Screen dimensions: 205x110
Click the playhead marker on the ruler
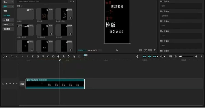[60, 60]
